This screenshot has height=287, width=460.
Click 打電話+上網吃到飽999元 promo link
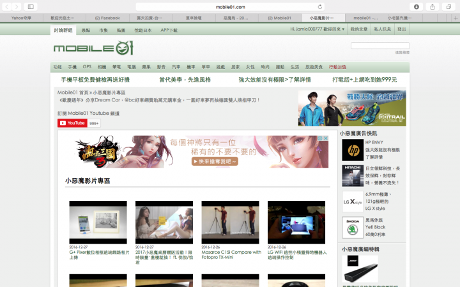coord(365,80)
